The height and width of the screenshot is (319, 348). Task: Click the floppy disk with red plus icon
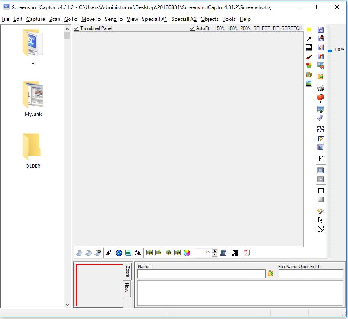320,39
